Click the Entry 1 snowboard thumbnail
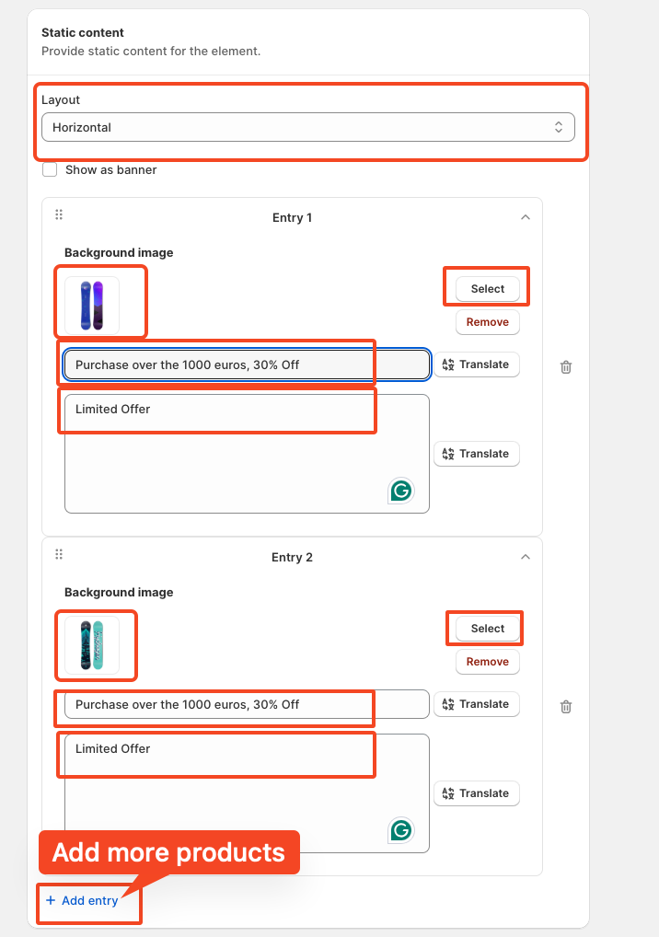Viewport: 659px width, 937px height. [92, 306]
